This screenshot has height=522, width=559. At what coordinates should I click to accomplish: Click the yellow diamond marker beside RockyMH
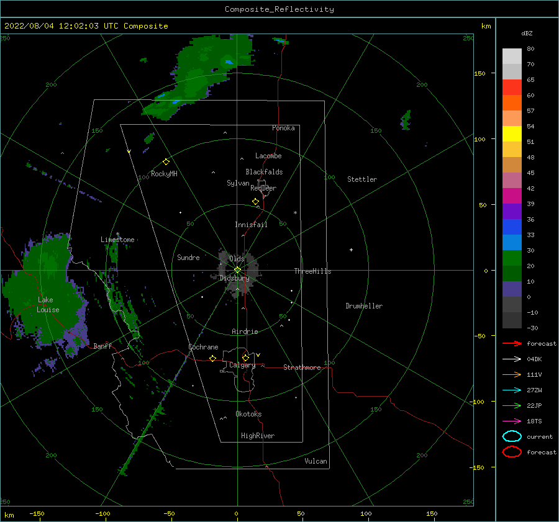166,162
